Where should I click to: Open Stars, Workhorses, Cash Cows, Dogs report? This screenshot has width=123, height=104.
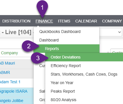pos(84,74)
